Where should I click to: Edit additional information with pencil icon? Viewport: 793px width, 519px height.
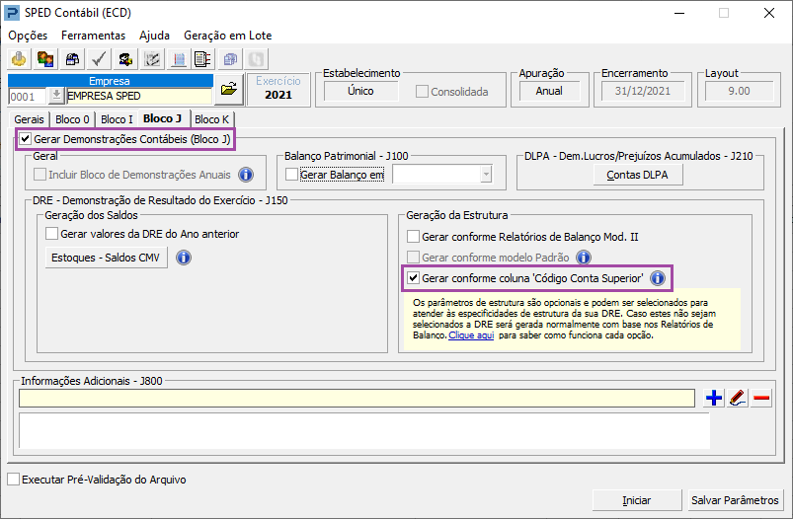(x=738, y=399)
